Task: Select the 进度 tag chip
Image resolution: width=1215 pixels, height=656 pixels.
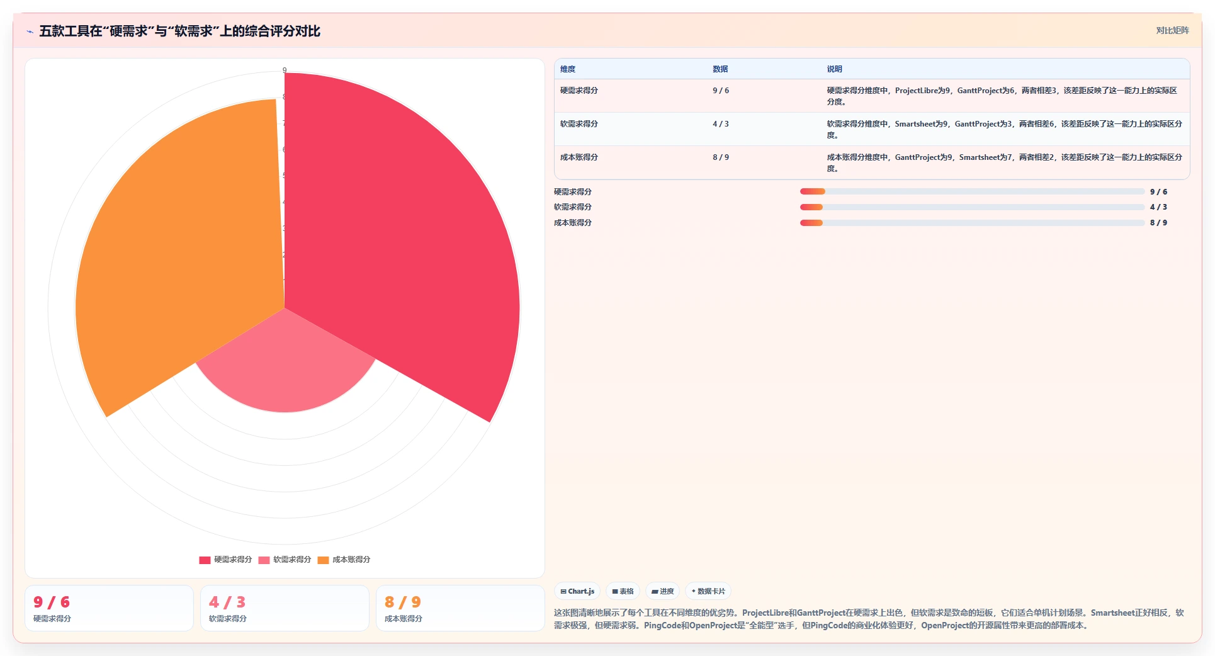Action: (x=662, y=591)
